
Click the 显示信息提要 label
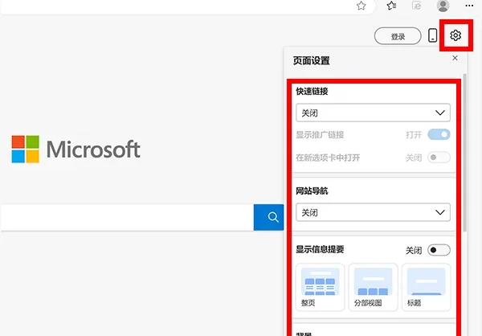pos(320,249)
